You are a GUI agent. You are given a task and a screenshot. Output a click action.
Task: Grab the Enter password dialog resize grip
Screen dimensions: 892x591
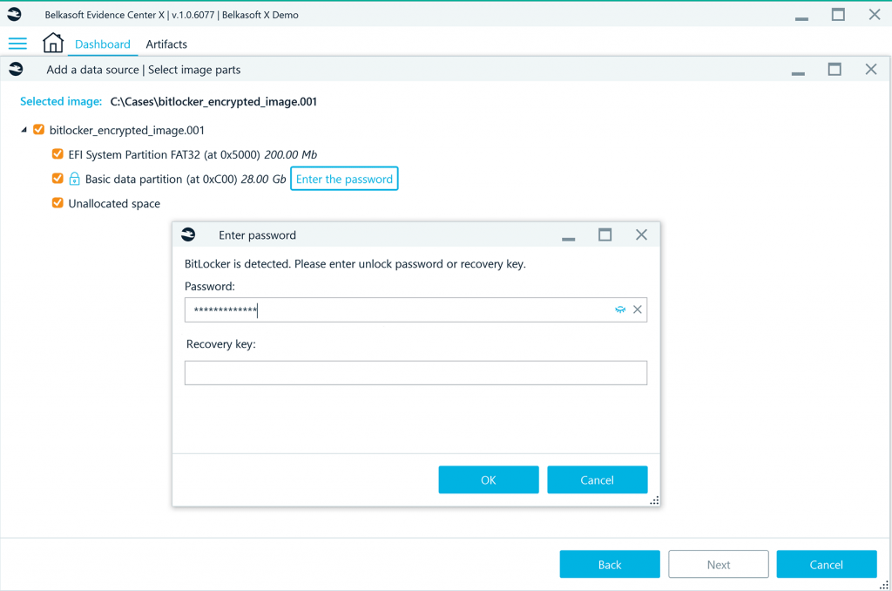click(x=654, y=499)
